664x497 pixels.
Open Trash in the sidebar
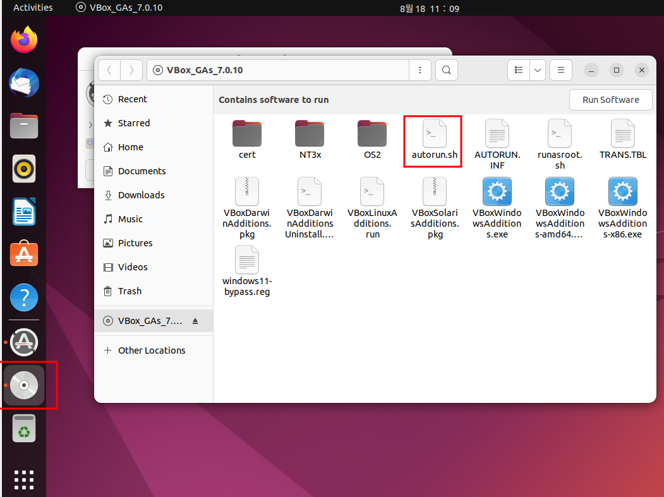(154, 291)
